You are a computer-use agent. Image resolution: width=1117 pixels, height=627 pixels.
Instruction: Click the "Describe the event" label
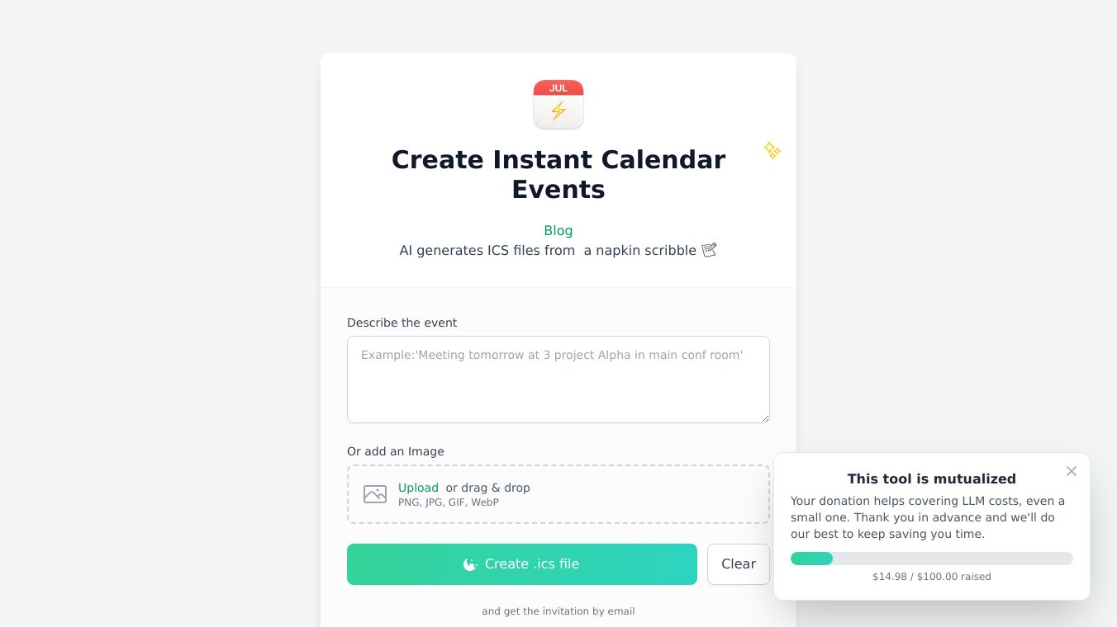click(x=402, y=323)
